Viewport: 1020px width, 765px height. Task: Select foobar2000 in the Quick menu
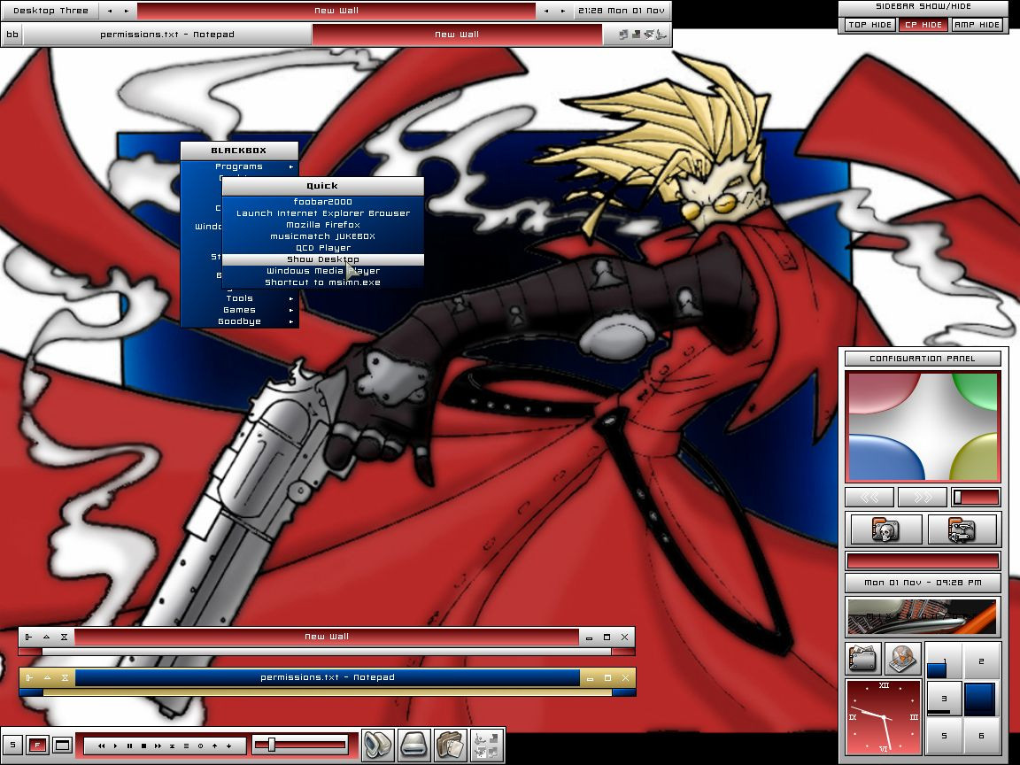click(322, 202)
